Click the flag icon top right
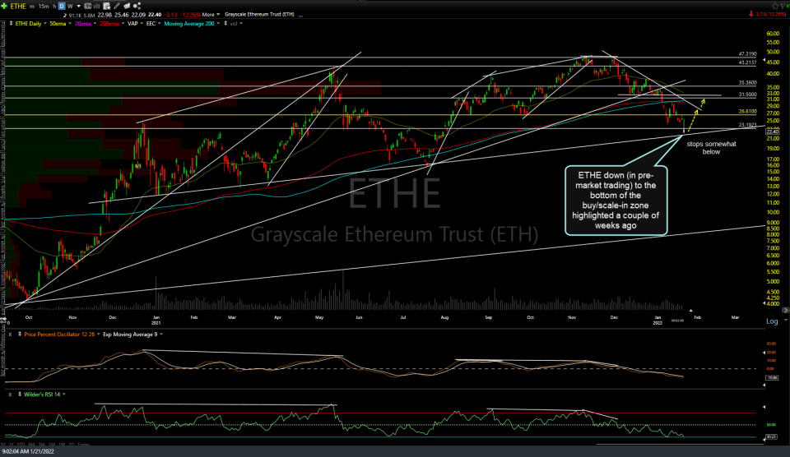 [784, 6]
